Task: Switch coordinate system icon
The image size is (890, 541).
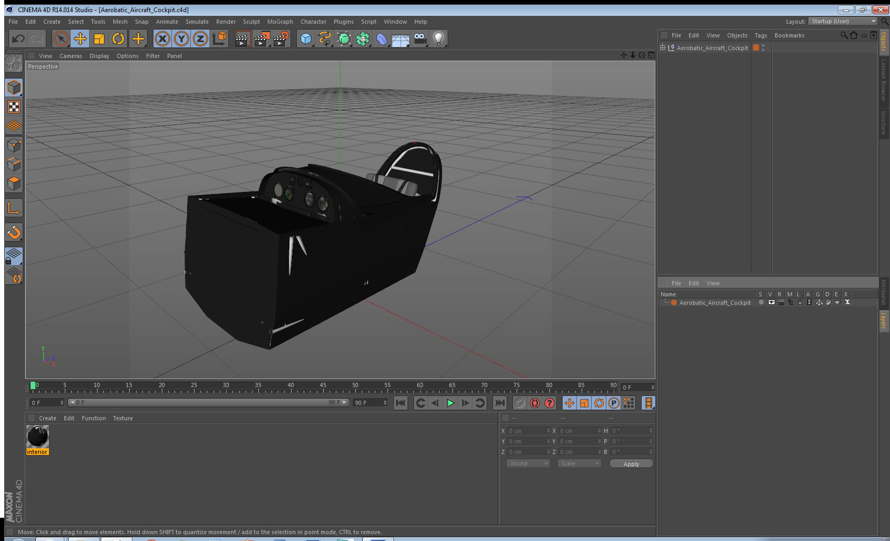Action: [219, 38]
